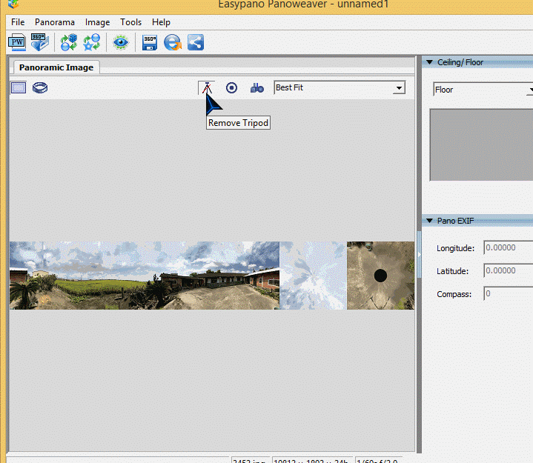Select the Remove Tripod tool
The image size is (533, 463).
(x=207, y=87)
